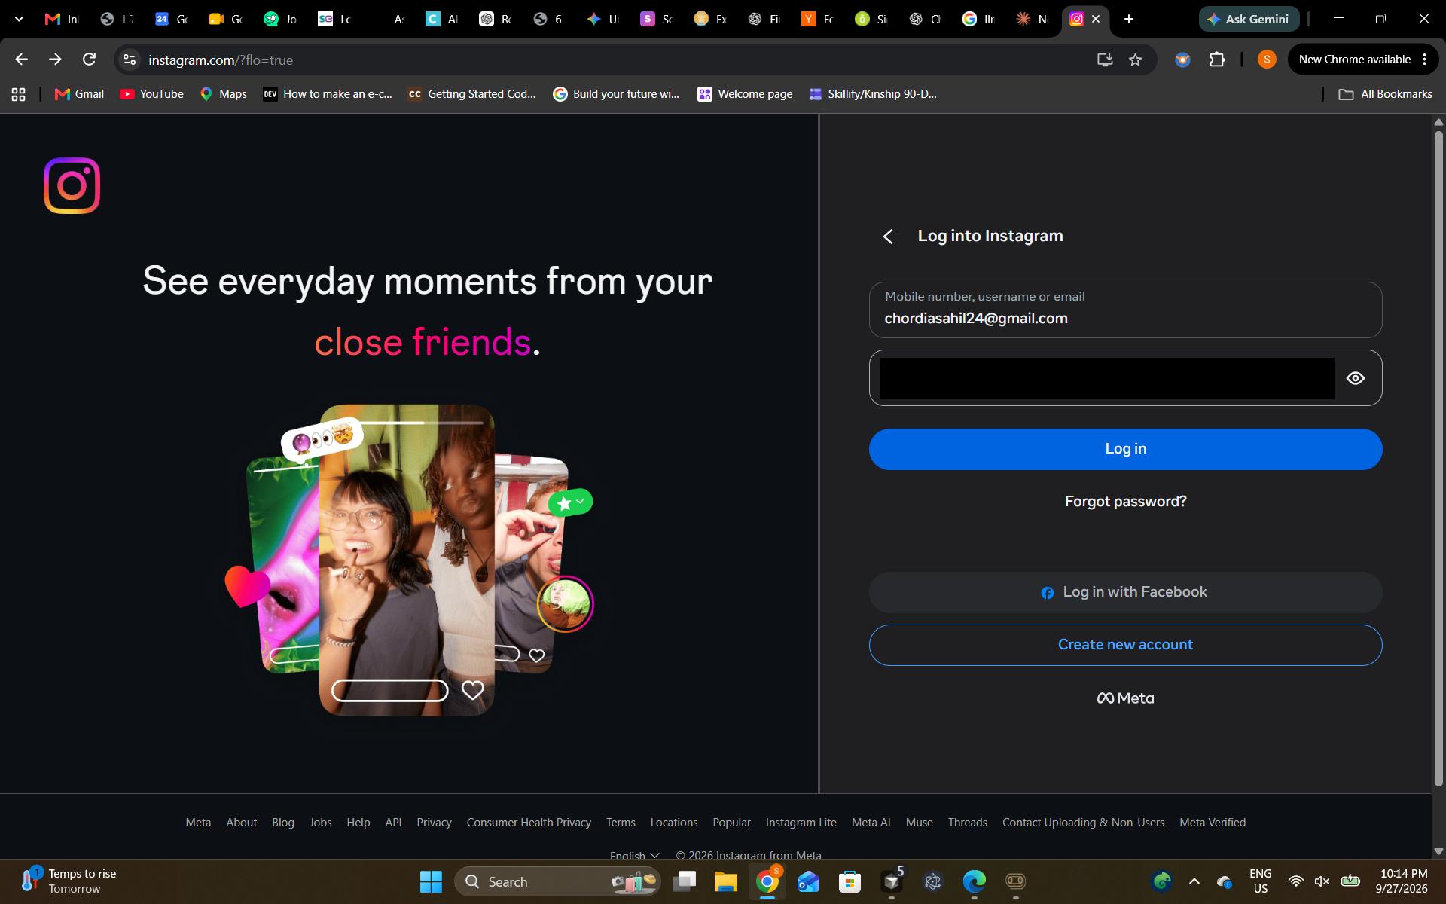Screen dimensions: 1446x904
Task: Open a new tab with the plus button
Action: 1128,19
